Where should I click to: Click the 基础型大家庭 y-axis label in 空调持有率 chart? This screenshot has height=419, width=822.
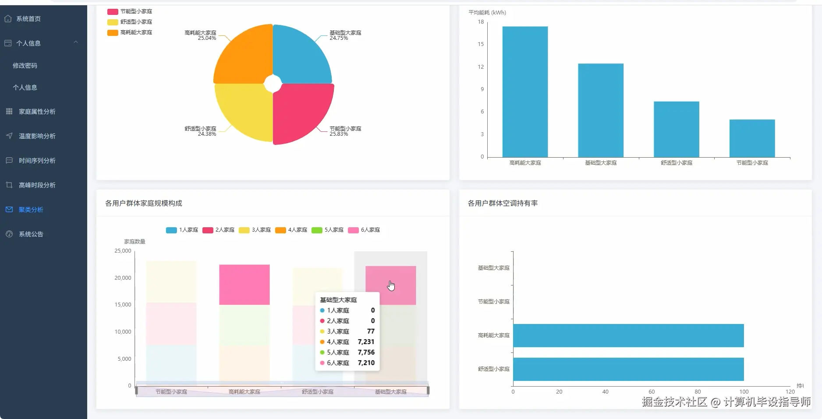[x=493, y=268]
